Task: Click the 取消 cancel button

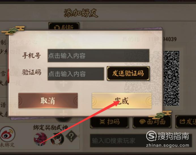Action: [x=48, y=101]
